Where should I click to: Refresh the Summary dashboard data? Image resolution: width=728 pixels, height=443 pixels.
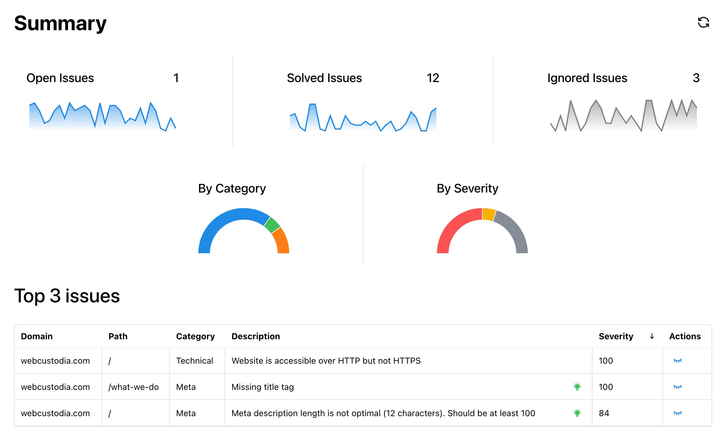click(704, 22)
